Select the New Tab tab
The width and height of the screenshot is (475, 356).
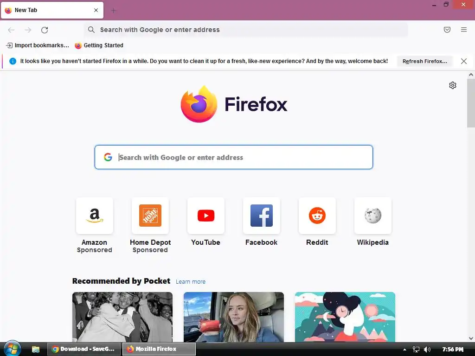52,10
